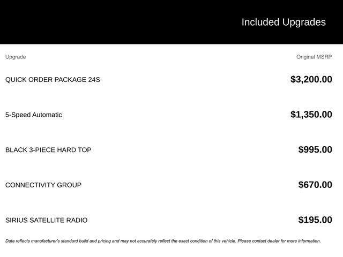343x257 pixels.
Task: Click the Upgrade column header
Action: [16, 57]
